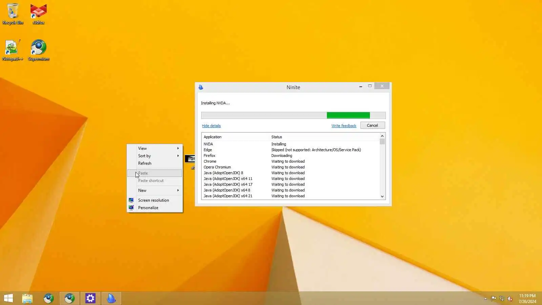Image resolution: width=542 pixels, height=305 pixels.
Task: Switch to the active Supermium taskbar window
Action: [69, 298]
